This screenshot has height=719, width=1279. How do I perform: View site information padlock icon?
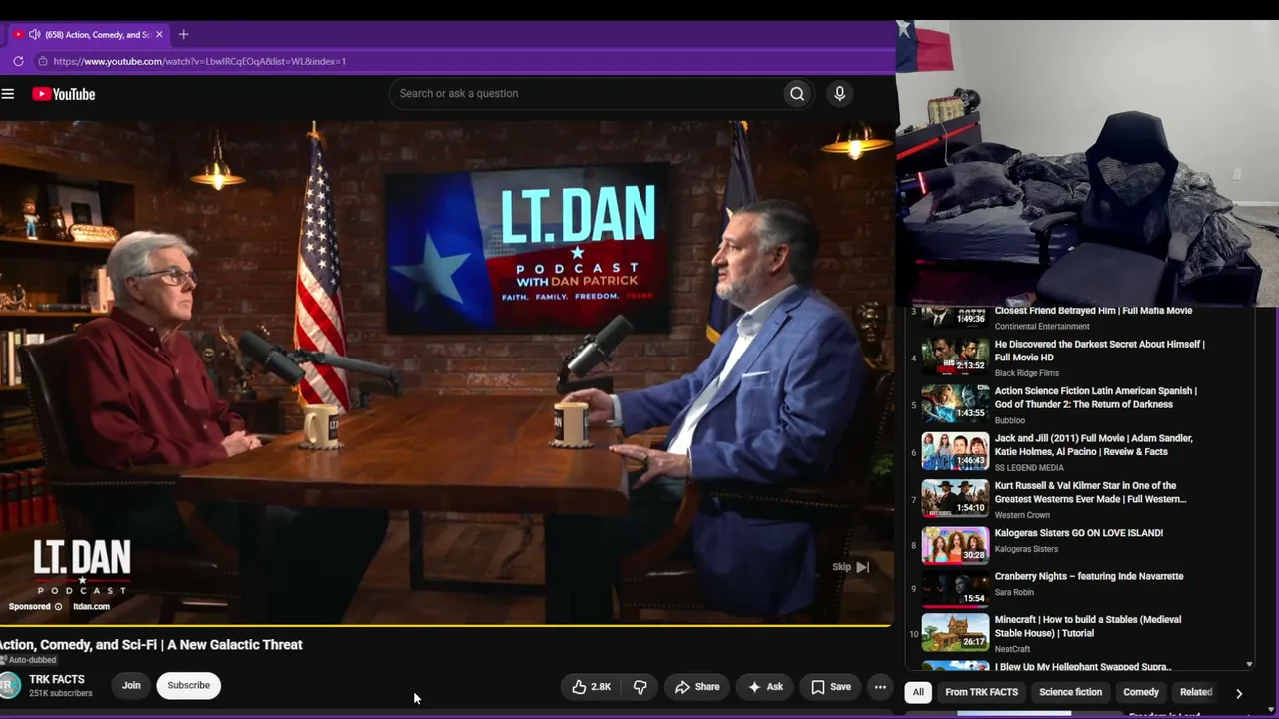pyautogui.click(x=42, y=61)
